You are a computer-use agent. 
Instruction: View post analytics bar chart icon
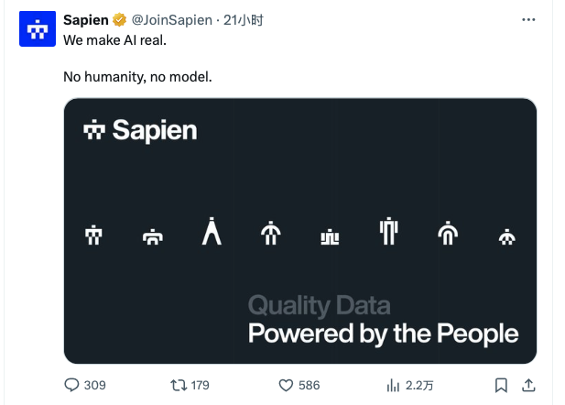pyautogui.click(x=393, y=386)
